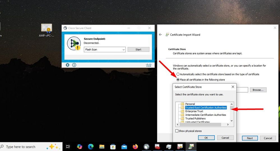The width and height of the screenshot is (280, 151).
Task: Open the AMP-vPC certificate desktop icon
Action: click(x=47, y=30)
